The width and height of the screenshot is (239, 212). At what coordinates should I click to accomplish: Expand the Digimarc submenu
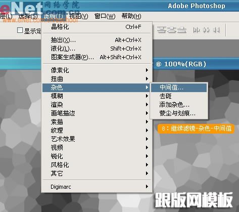pyautogui.click(x=97, y=187)
